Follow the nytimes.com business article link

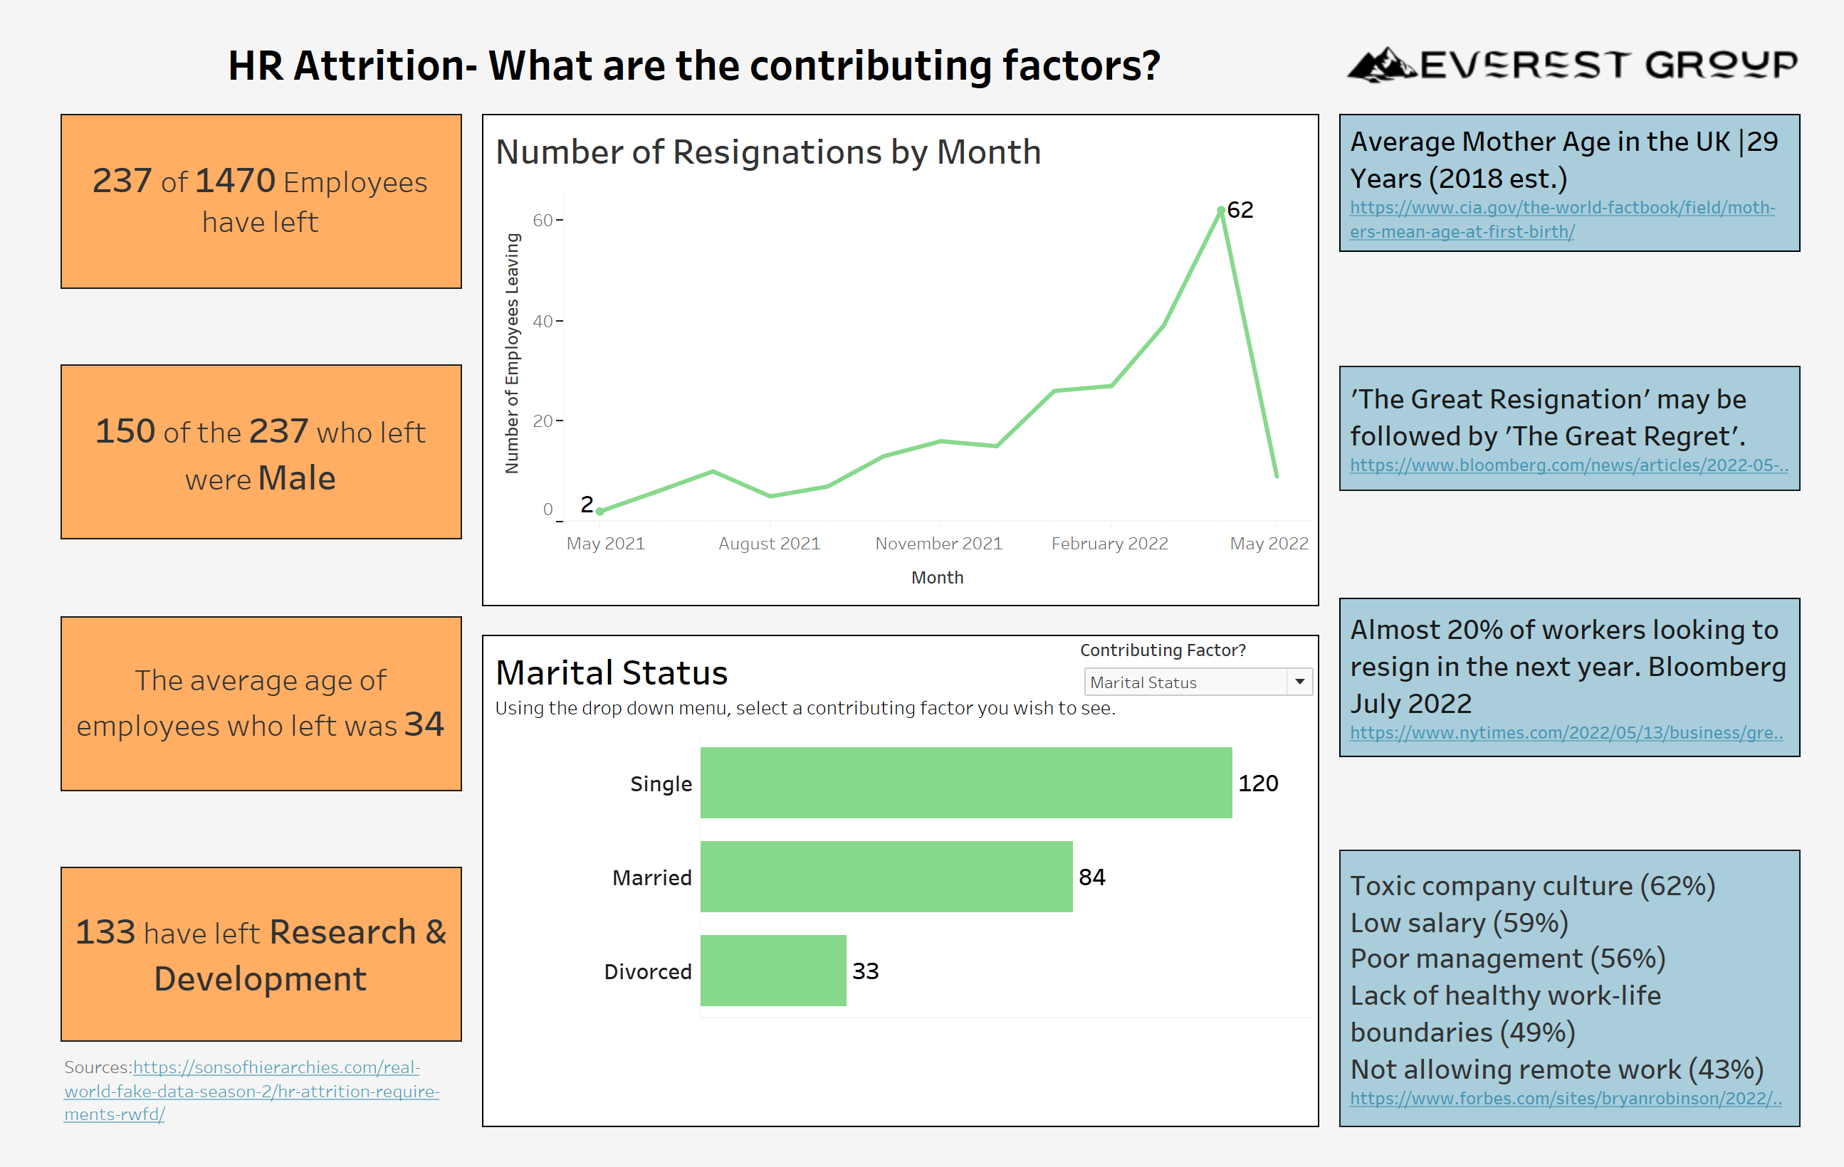[1565, 732]
